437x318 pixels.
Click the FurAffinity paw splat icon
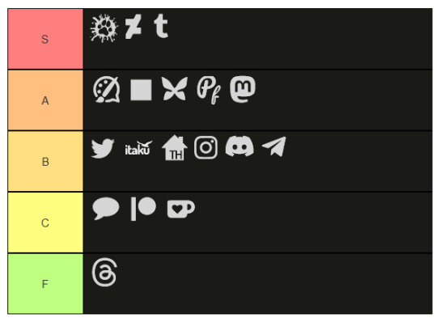tap(104, 28)
